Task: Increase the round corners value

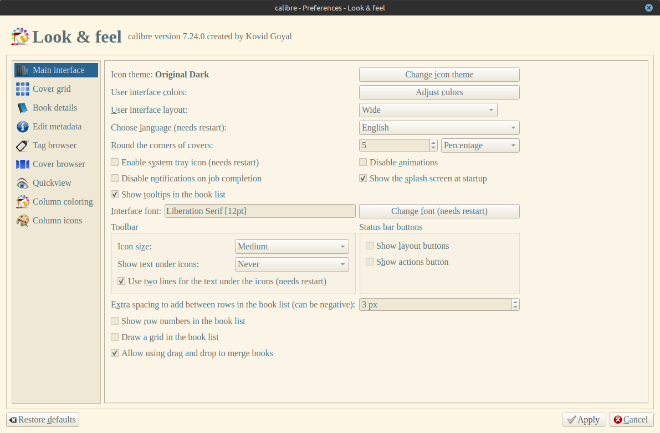Action: [433, 142]
